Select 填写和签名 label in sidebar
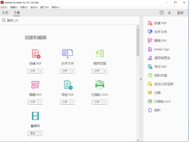This screenshot has height=142, width=189. click(162, 58)
